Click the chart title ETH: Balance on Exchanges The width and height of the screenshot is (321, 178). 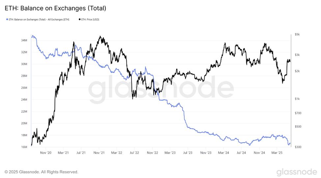click(55, 8)
